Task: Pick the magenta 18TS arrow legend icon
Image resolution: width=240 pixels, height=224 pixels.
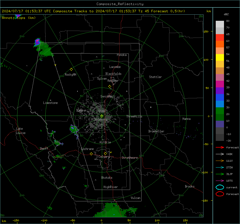Action: coord(220,181)
